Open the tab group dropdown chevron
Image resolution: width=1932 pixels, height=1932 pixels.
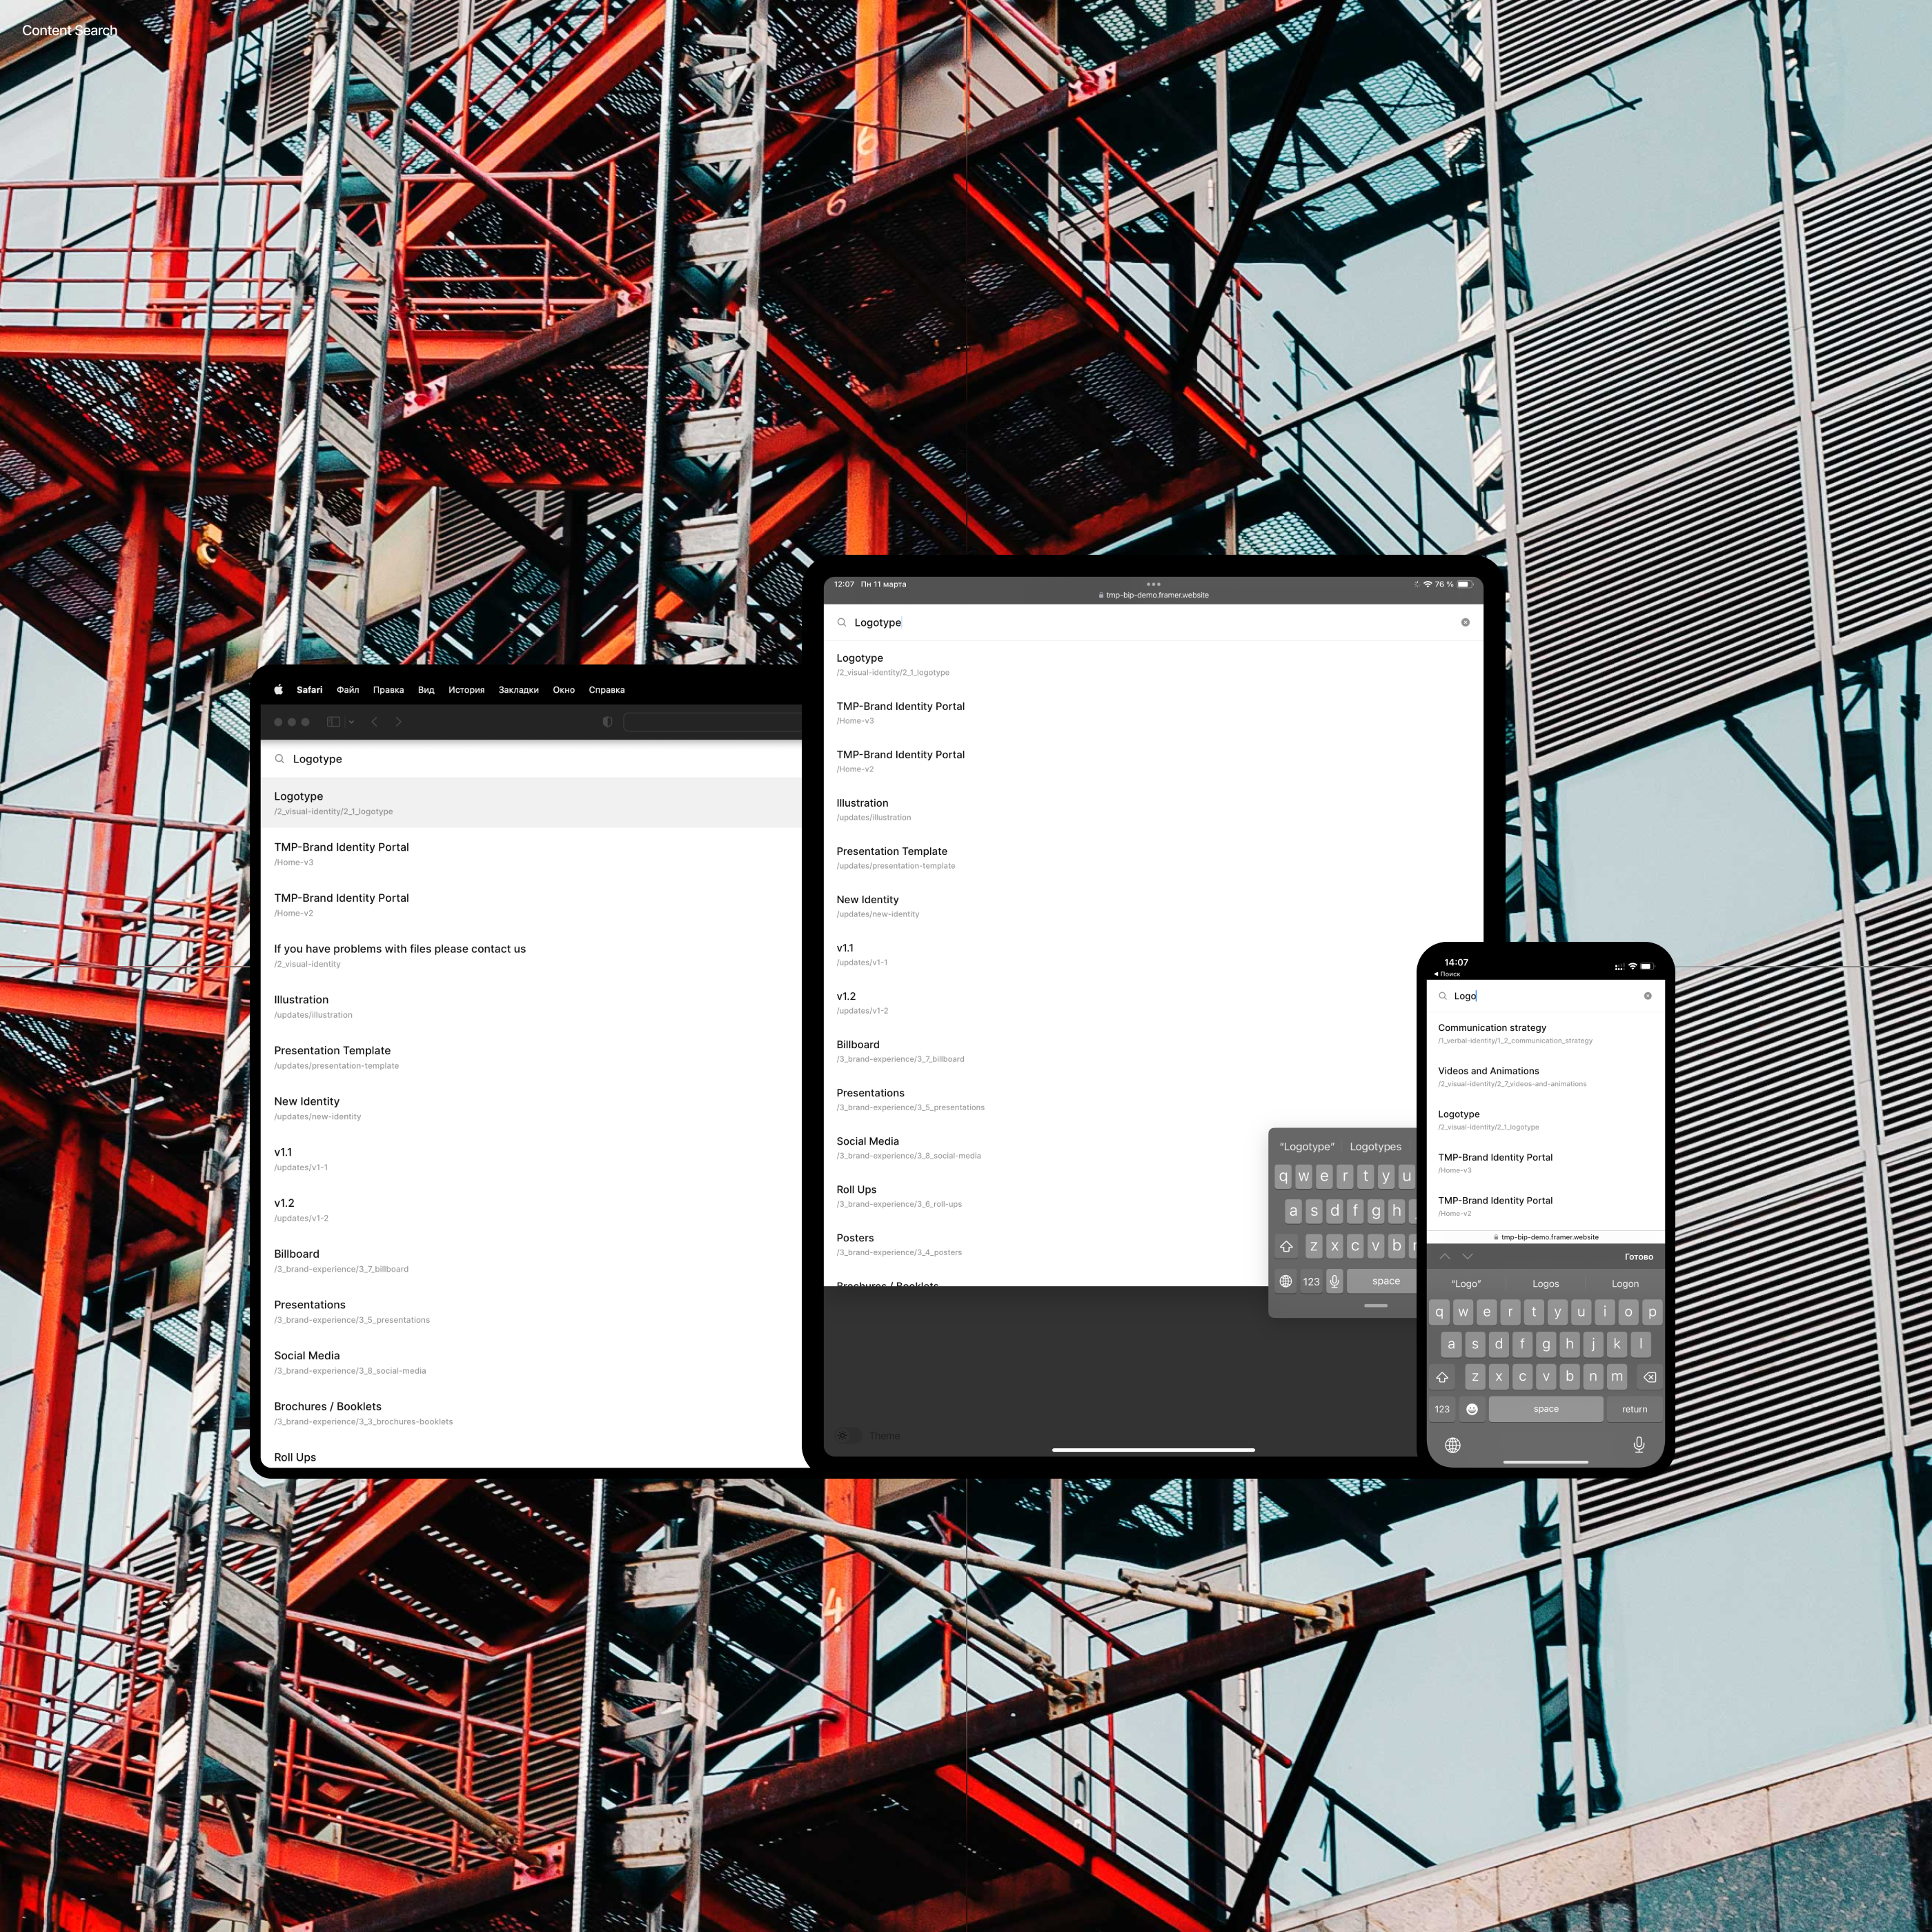tap(352, 722)
